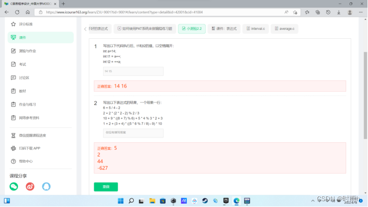This screenshot has width=368, height=207.
Task: Open the Windows Start menu
Action: pos(121,201)
